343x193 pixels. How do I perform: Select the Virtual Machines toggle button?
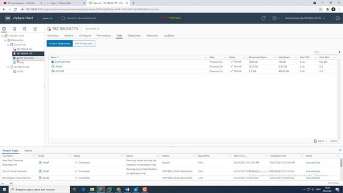pyautogui.click(x=59, y=43)
